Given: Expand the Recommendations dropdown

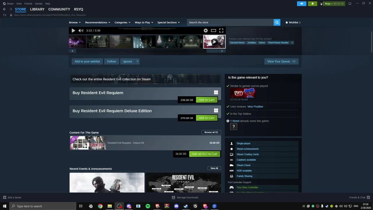Looking at the screenshot, I should 98,22.
